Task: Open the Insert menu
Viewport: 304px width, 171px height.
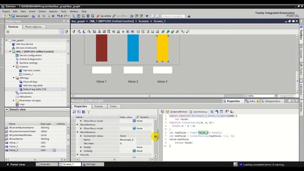Action: 32,11
